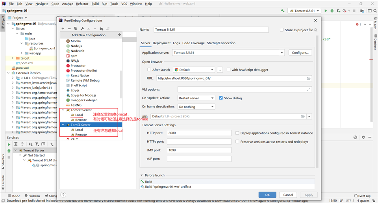The image size is (378, 203).
Task: Collapse the TomEE Server node
Action: pyautogui.click(x=63, y=125)
